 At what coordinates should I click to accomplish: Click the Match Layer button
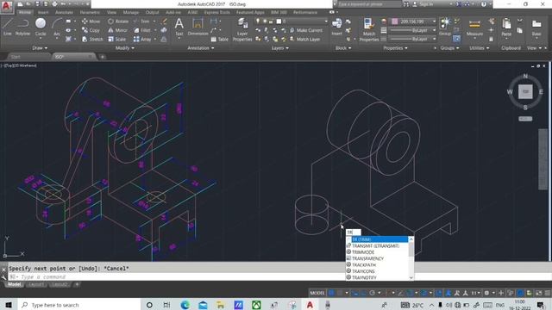[304, 40]
